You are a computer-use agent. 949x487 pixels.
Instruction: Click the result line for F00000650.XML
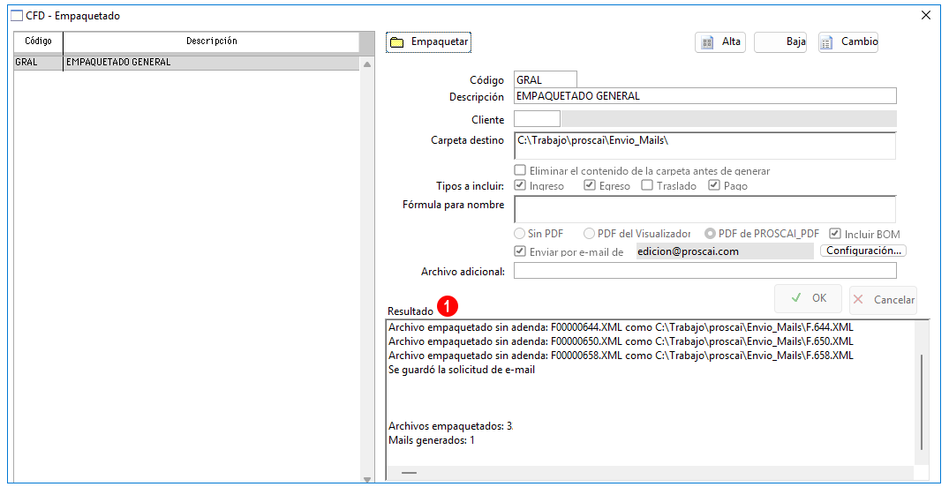(x=621, y=341)
